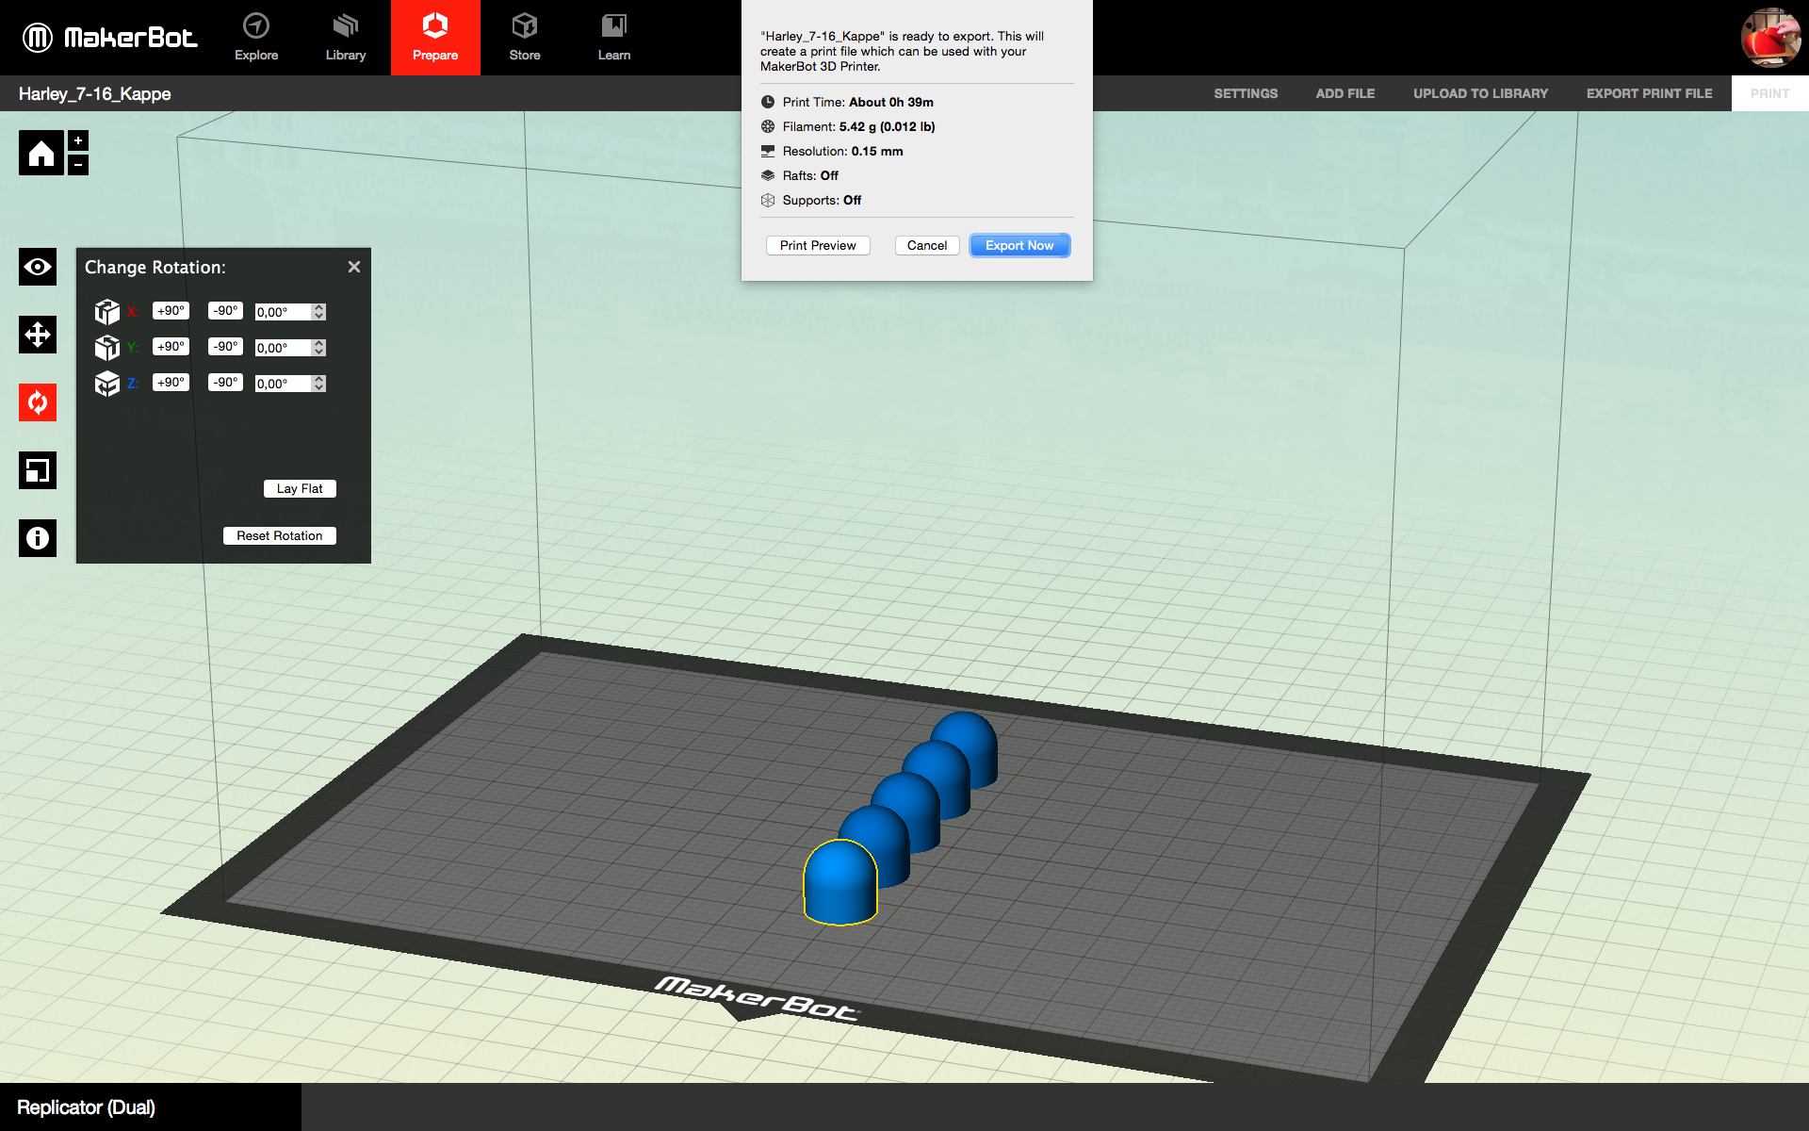1809x1131 pixels.
Task: Click the MakerBot logo
Action: click(110, 38)
